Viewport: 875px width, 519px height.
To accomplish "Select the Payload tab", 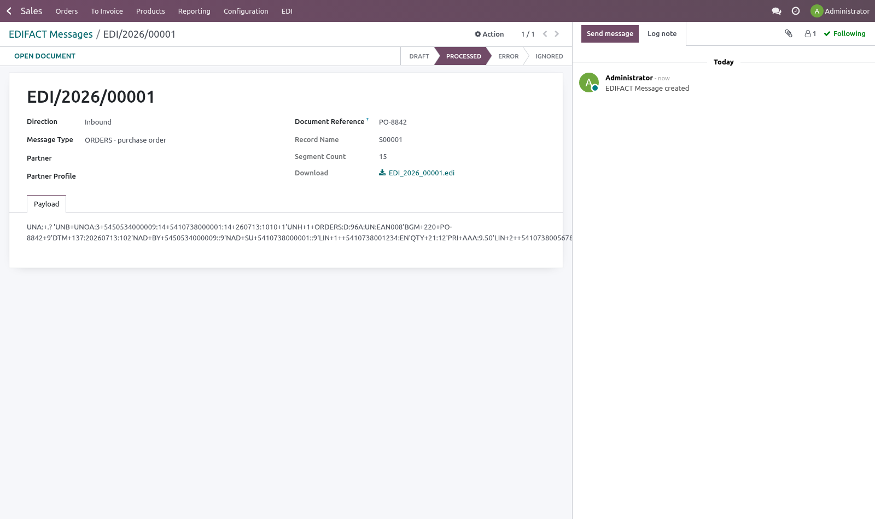I will click(46, 204).
